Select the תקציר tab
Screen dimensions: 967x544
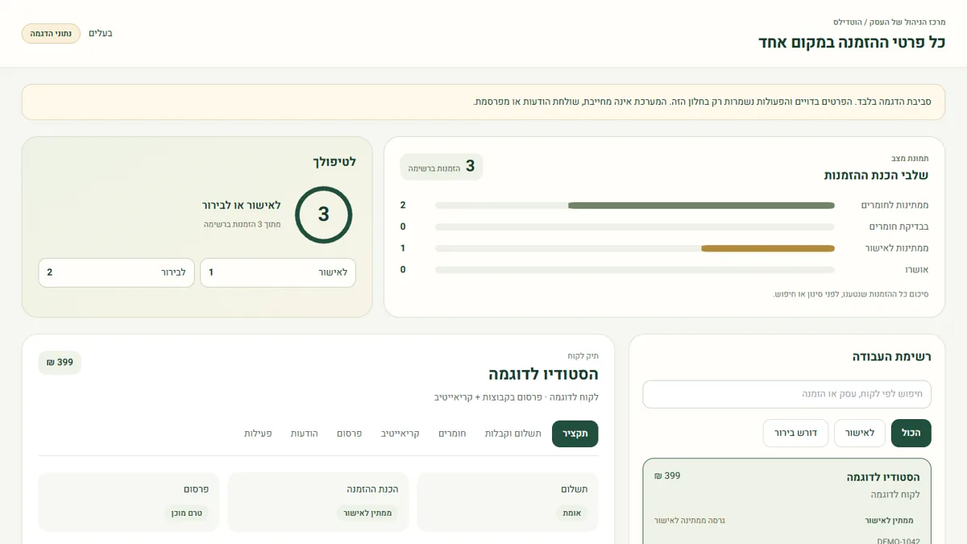click(x=575, y=434)
